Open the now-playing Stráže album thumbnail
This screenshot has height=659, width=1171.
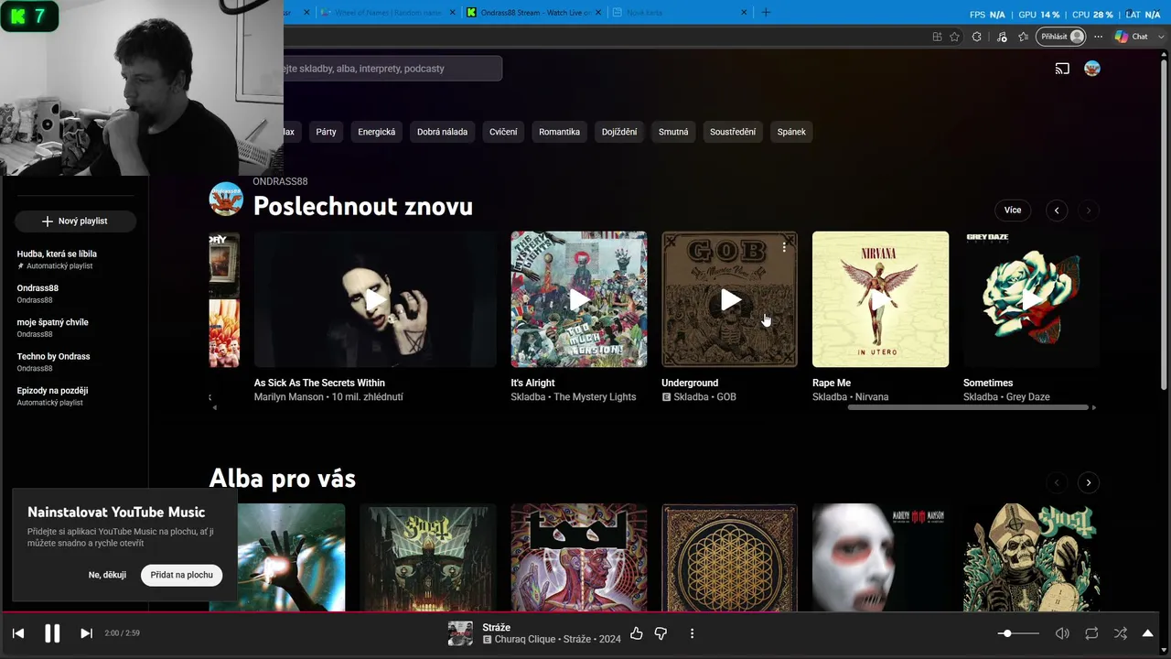[460, 633]
